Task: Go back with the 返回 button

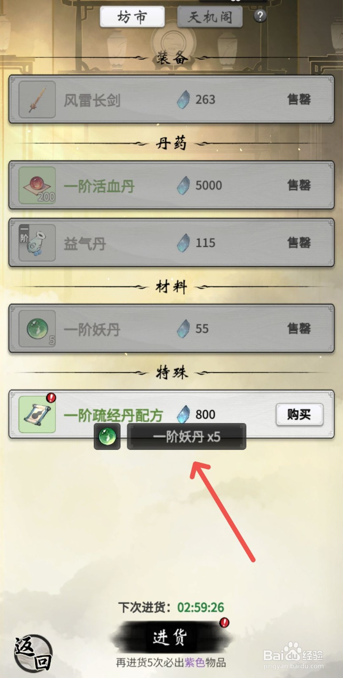Action: click(x=33, y=653)
